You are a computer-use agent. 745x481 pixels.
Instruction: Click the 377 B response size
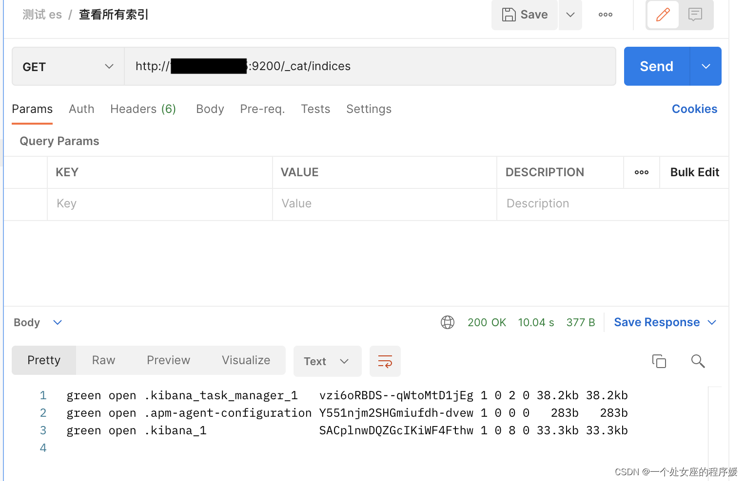(581, 322)
